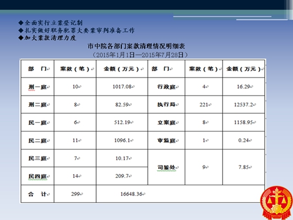The height and width of the screenshot is (220, 293).
Task: Click the 司鉴处 merged cell
Action: (x=166, y=167)
